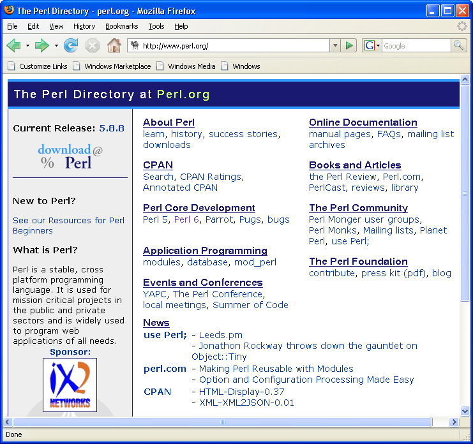Screen dimensions: 473x444
Task: Open the FAQs link
Action: [389, 134]
